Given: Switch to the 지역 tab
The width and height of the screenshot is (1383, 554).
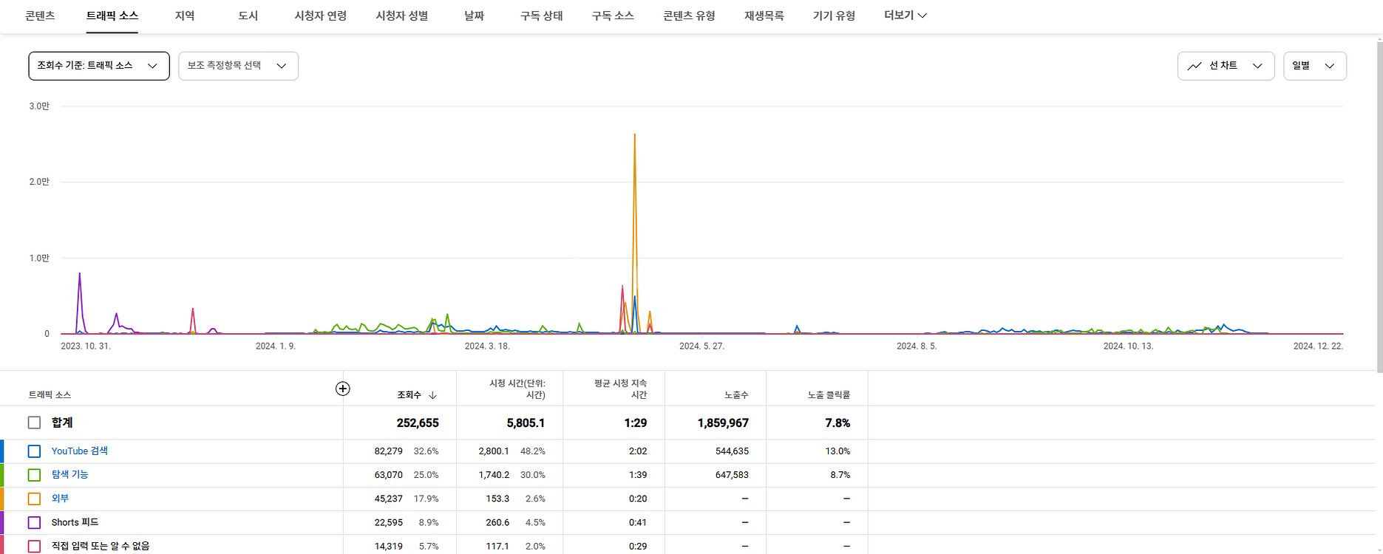Looking at the screenshot, I should [x=185, y=16].
